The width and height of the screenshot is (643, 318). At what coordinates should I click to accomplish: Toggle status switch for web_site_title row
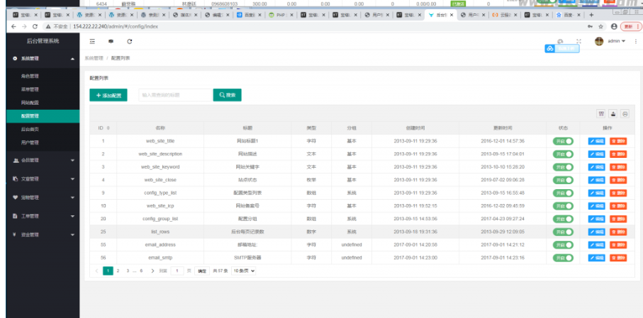(x=563, y=141)
